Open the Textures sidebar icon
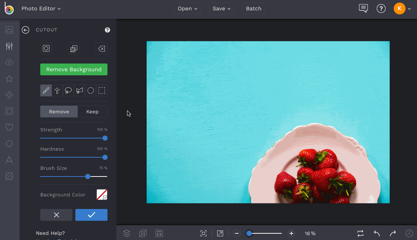The image size is (417, 240). (9, 176)
